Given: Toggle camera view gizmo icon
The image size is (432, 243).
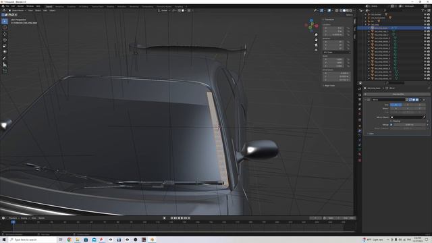Looking at the screenshot, I should click(316, 45).
